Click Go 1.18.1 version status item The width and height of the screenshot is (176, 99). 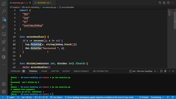point(27,97)
